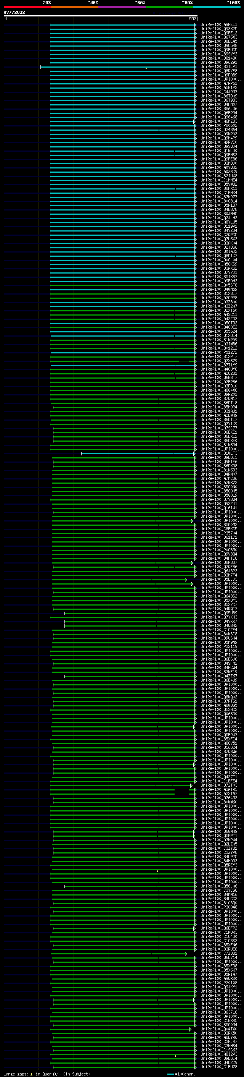
Task: Open hit UniRef100_Q1WLT3
Action: (x=218, y=453)
